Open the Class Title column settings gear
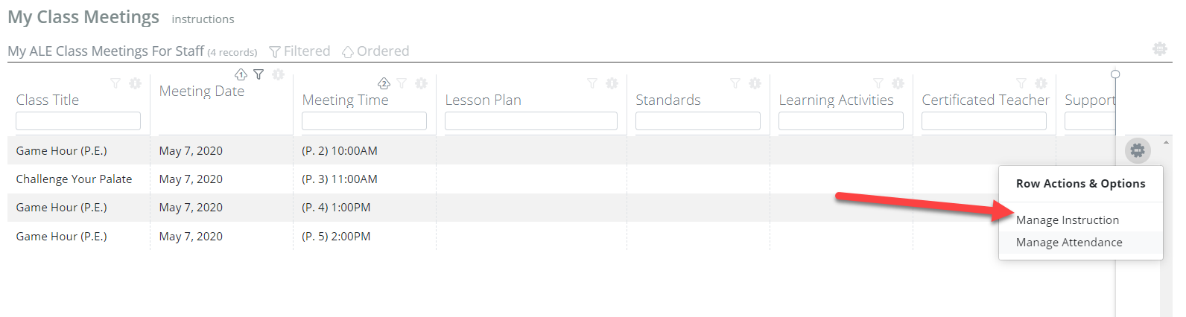Viewport: 1186px width, 317px height. (135, 83)
